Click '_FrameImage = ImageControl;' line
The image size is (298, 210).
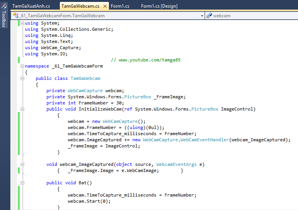click(104, 146)
